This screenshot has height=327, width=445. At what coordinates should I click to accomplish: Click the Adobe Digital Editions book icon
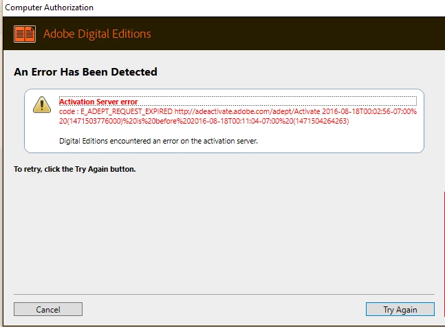[25, 34]
